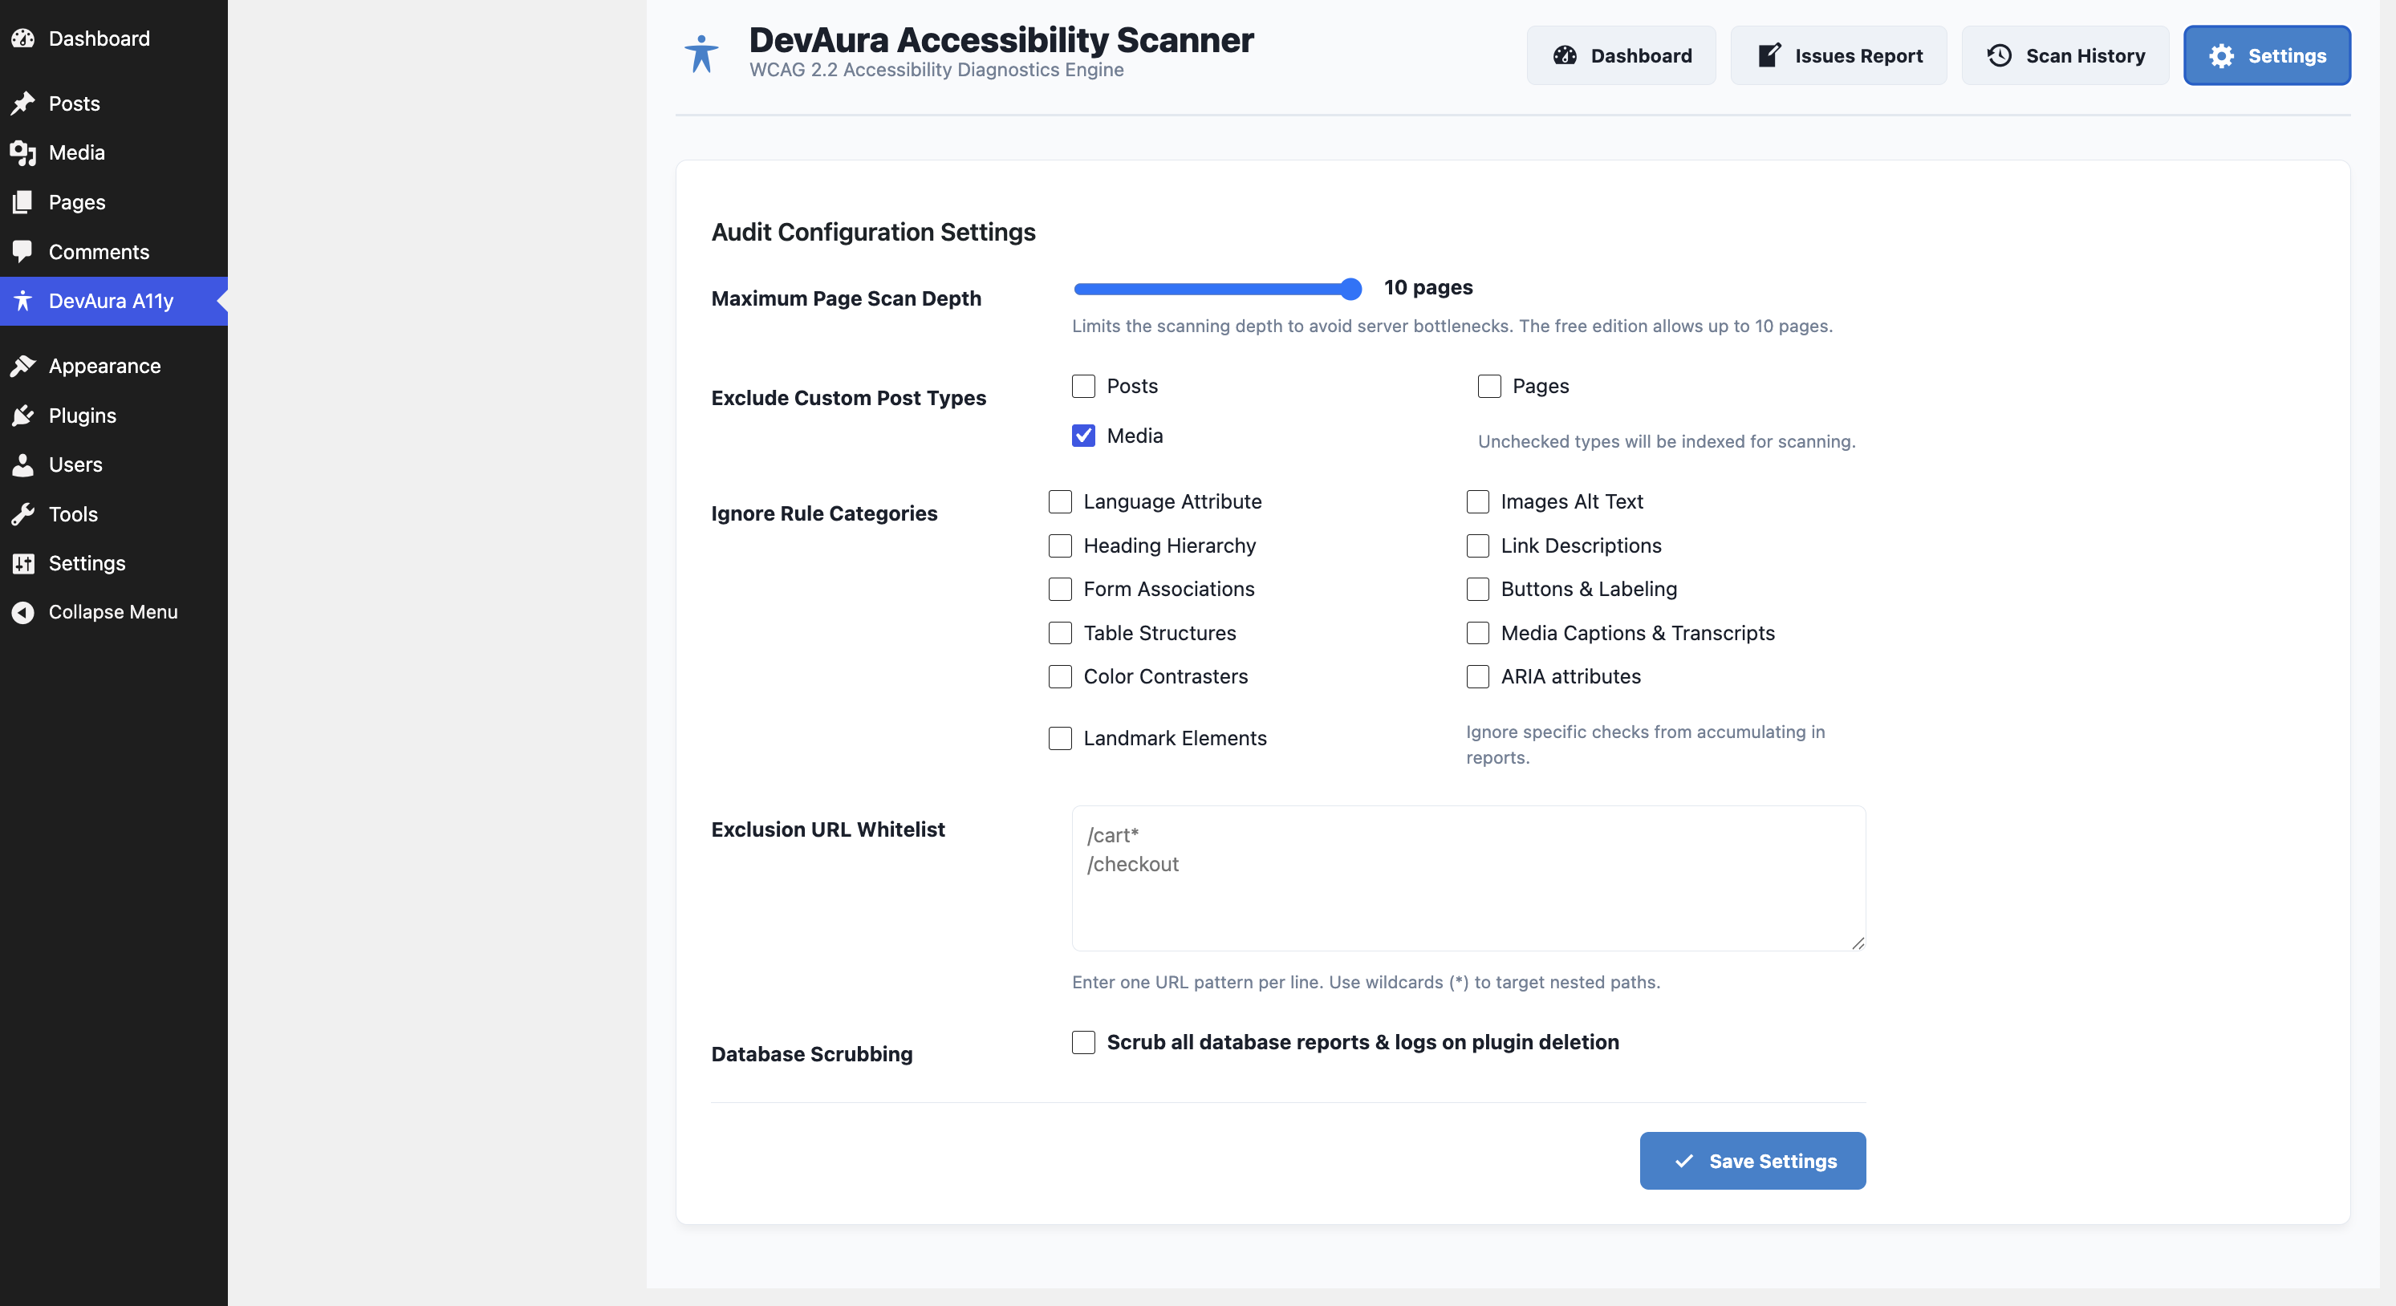Click the 'Audit Configuration Settings' heading
The height and width of the screenshot is (1306, 2396).
(872, 232)
